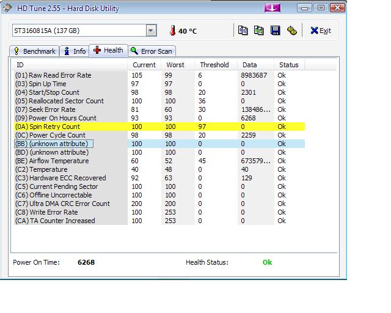Select the (04) Start/Stop Count row

pos(159,92)
